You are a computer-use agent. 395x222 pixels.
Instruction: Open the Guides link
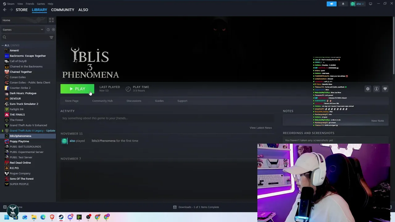[159, 101]
